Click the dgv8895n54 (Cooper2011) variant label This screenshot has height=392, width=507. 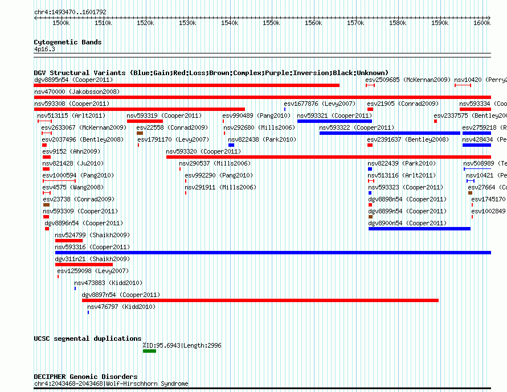coord(73,80)
